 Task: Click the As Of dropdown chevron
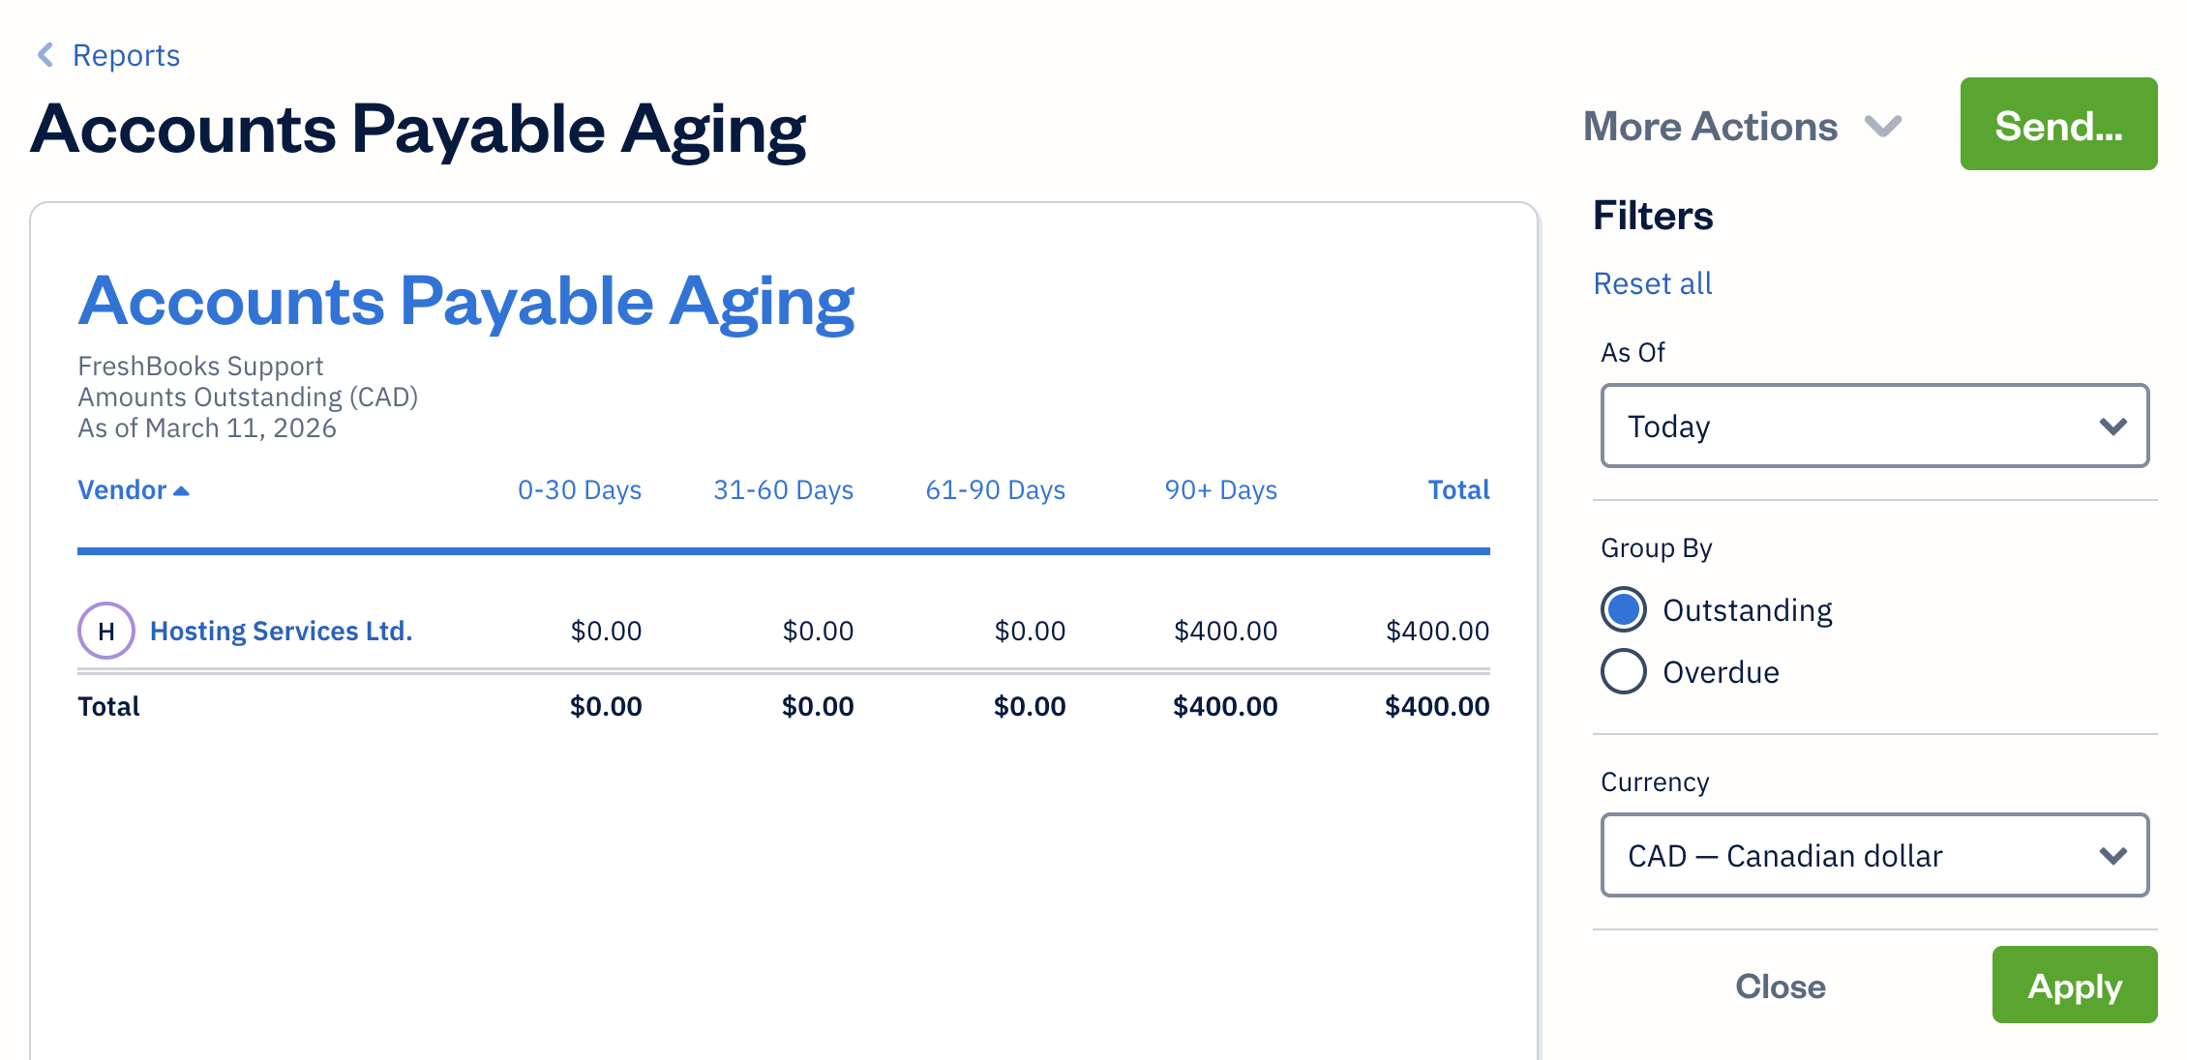pos(2113,426)
